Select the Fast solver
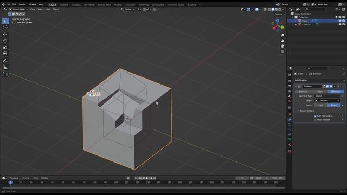This screenshot has width=347, height=195. (x=320, y=105)
